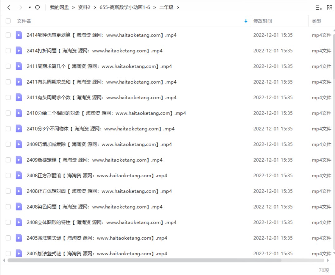Sort by 修改时间 column header
This screenshot has width=335, height=275.
pos(263,21)
